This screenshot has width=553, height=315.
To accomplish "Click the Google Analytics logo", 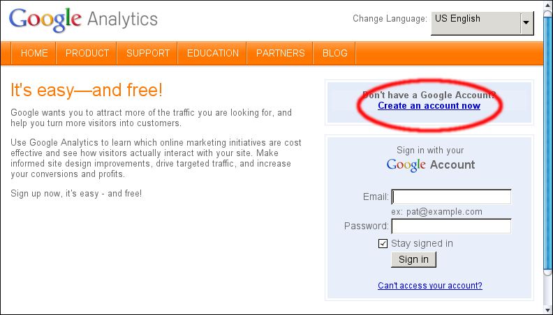I will [83, 20].
